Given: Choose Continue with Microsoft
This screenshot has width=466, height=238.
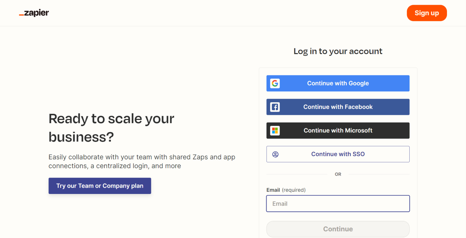Looking at the screenshot, I should coord(338,130).
